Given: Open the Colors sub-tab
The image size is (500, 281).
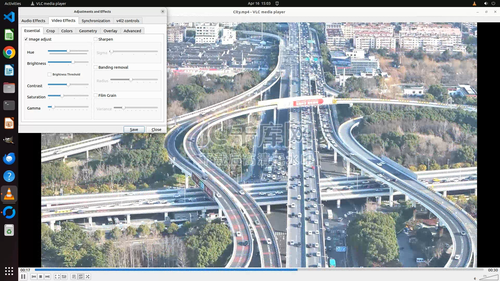Looking at the screenshot, I should tap(67, 31).
